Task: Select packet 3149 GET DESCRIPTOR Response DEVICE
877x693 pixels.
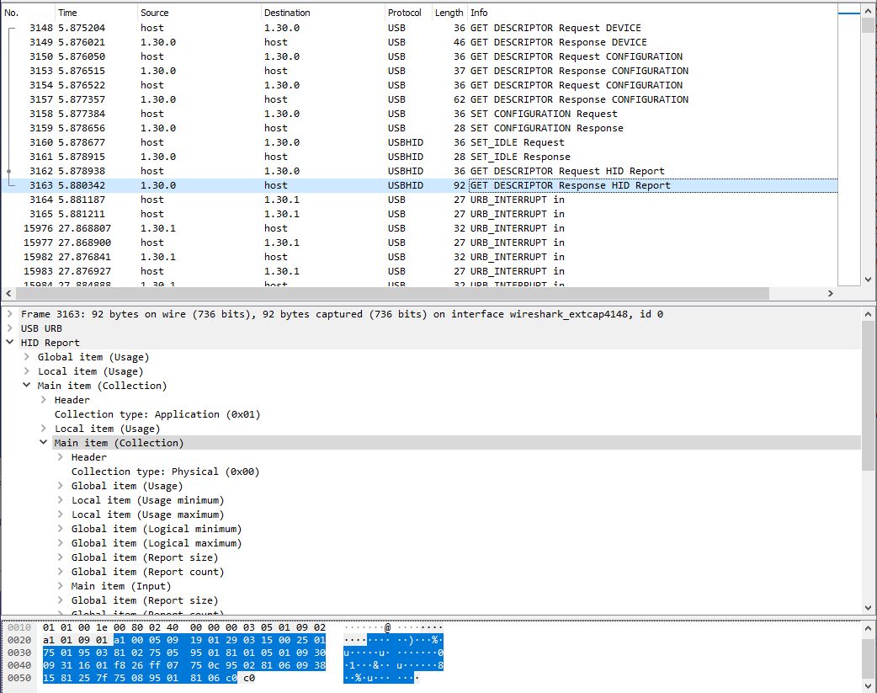Action: tap(419, 42)
